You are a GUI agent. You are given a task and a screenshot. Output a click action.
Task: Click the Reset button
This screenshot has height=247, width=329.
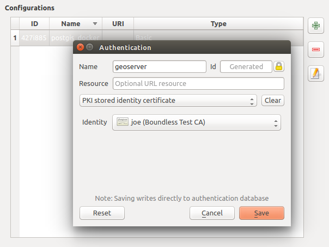click(102, 213)
